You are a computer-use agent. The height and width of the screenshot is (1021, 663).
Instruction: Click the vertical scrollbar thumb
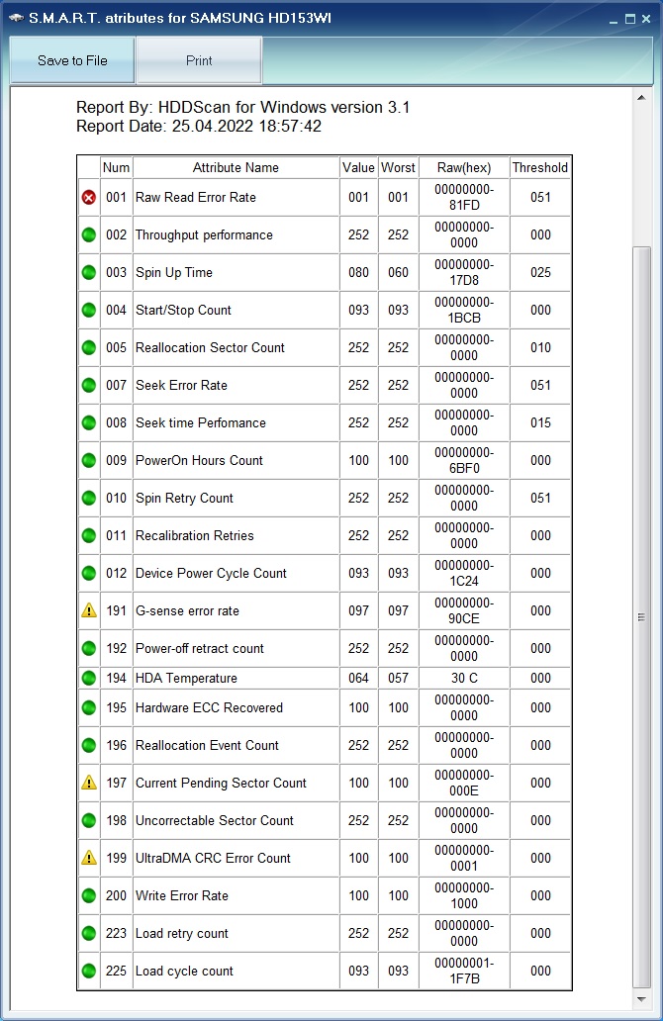(x=641, y=617)
